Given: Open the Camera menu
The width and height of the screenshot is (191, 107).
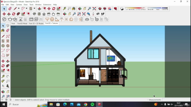Looking at the screenshot, I should [x=19, y=5].
